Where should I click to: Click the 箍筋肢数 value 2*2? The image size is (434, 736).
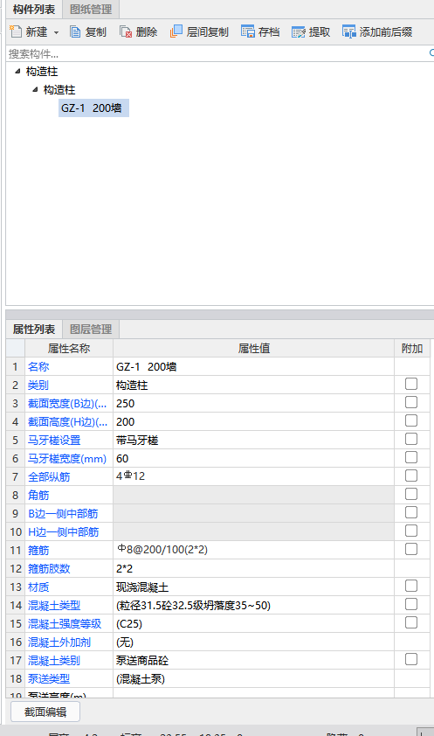click(x=253, y=569)
